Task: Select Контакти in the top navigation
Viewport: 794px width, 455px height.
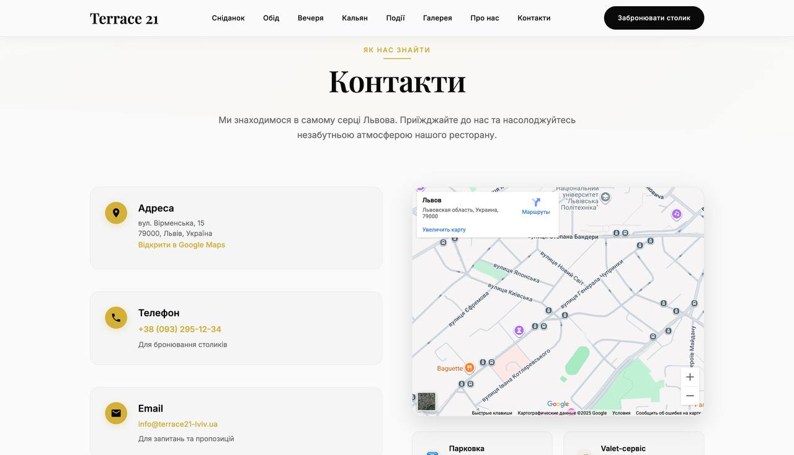Action: tap(534, 18)
